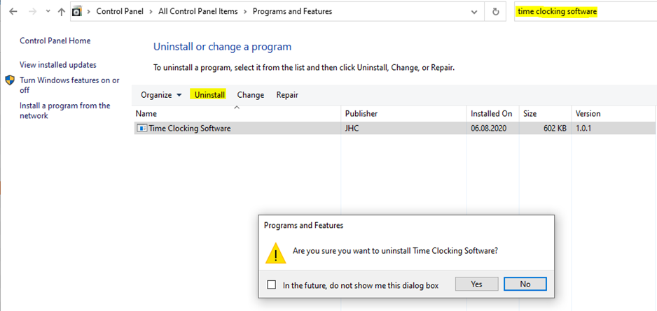Image resolution: width=657 pixels, height=311 pixels.
Task: Click the Control Panel address bar icon
Action: point(78,12)
